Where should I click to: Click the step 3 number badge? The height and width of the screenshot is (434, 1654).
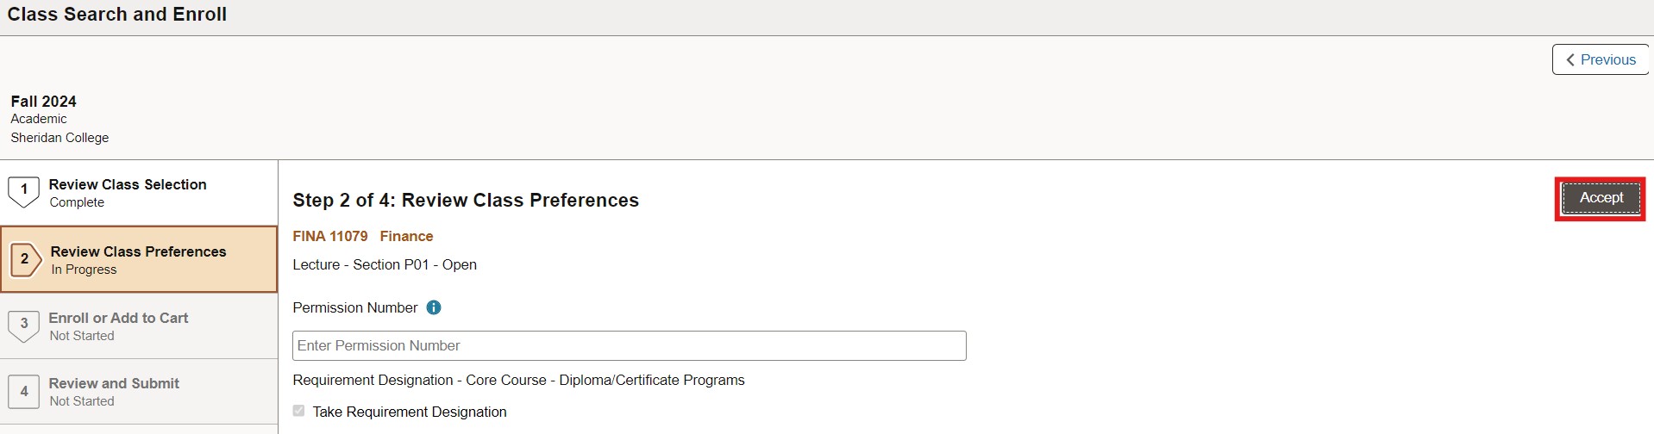pos(24,325)
